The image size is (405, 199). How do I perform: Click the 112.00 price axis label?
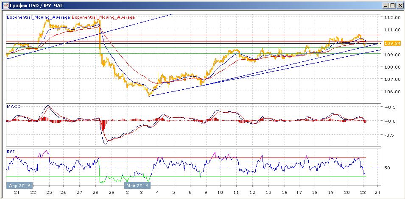pos(391,17)
